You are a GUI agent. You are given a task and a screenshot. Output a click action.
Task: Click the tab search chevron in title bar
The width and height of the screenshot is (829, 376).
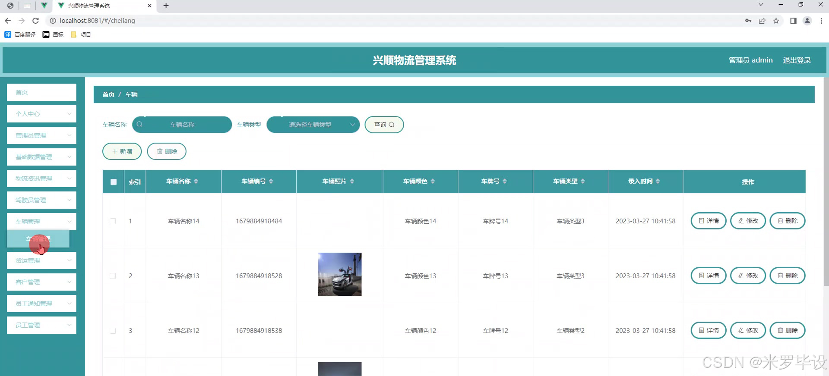(761, 5)
